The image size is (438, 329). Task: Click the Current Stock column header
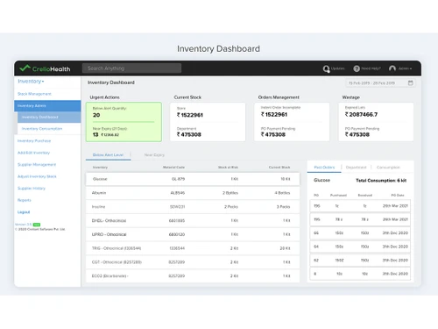(279, 168)
